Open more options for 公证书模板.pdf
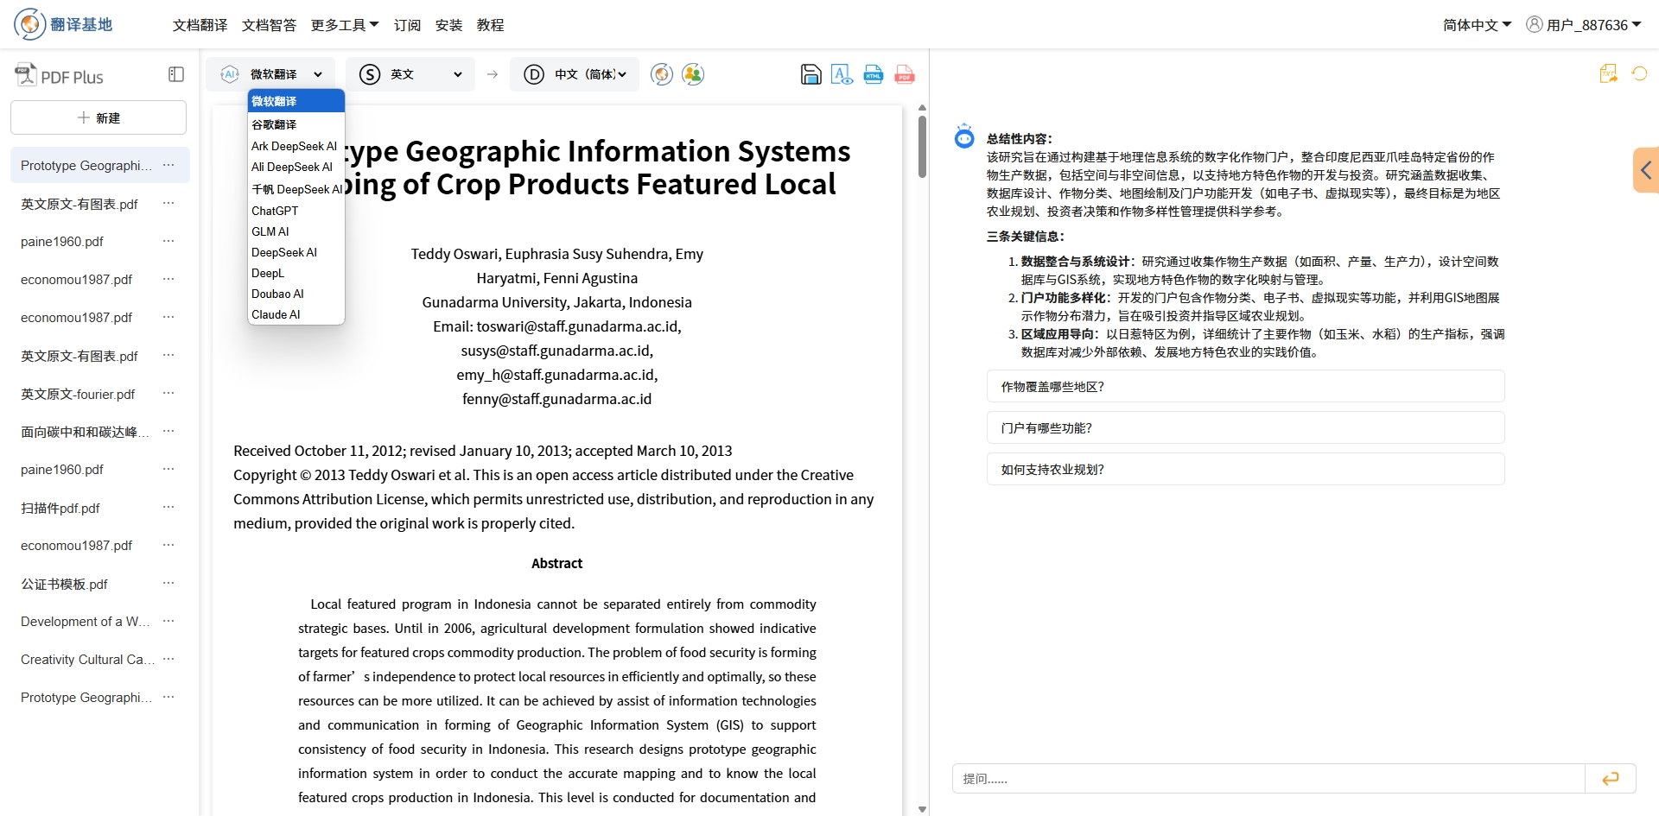 (x=168, y=583)
